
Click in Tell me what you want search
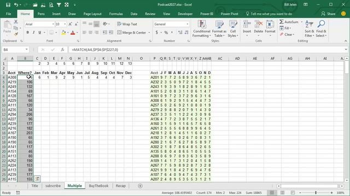269,14
